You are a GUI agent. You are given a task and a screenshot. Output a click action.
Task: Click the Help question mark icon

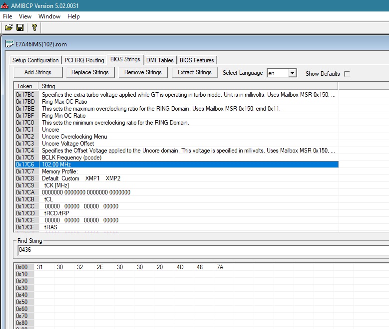(x=34, y=27)
